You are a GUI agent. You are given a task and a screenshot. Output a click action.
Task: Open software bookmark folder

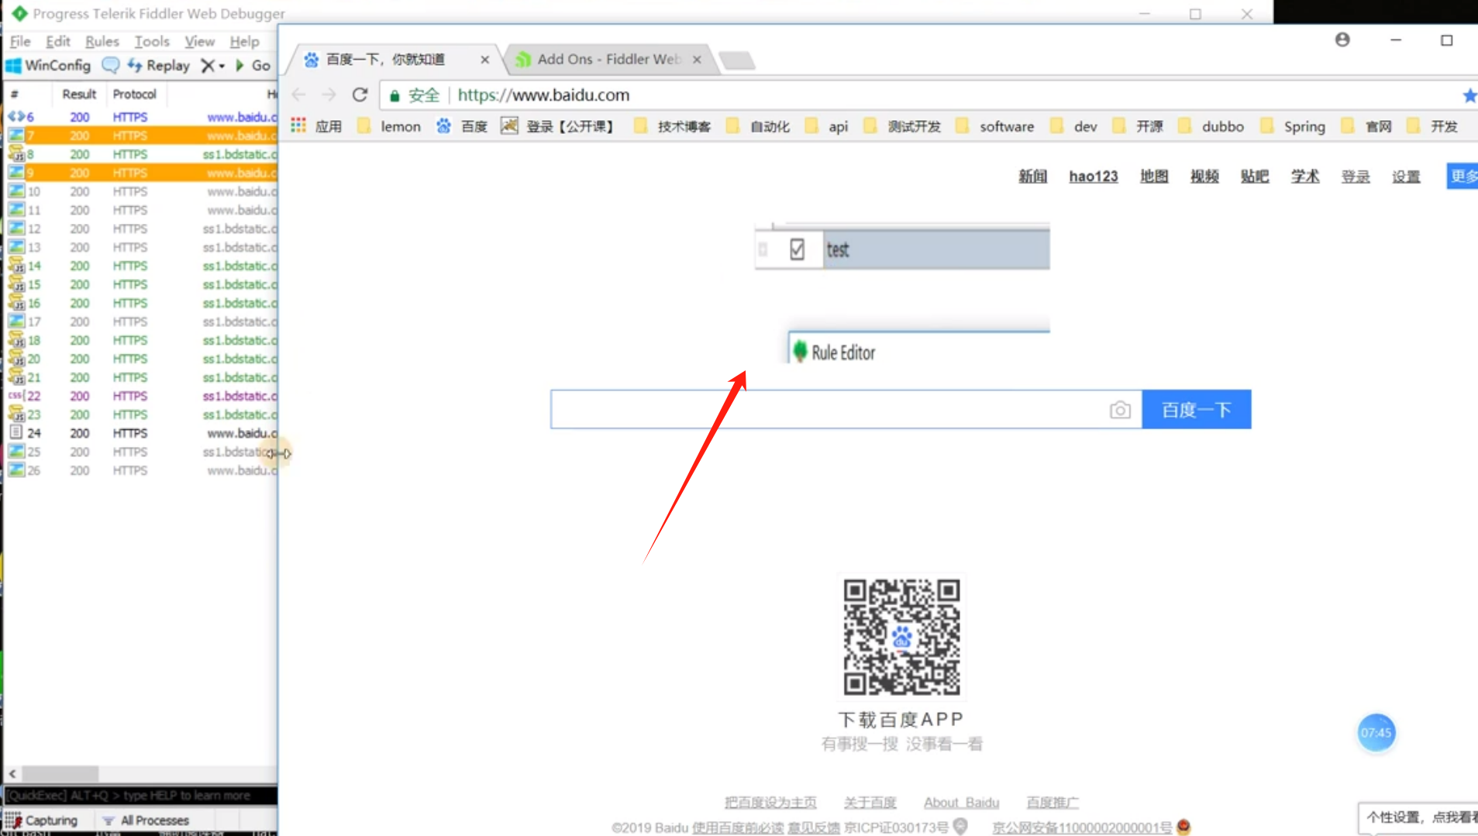[995, 126]
